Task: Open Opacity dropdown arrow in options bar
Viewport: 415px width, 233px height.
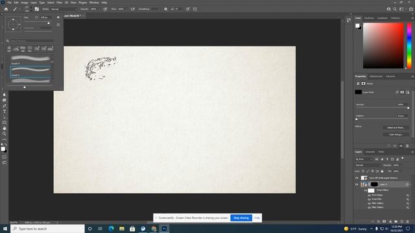Action: 99,9
